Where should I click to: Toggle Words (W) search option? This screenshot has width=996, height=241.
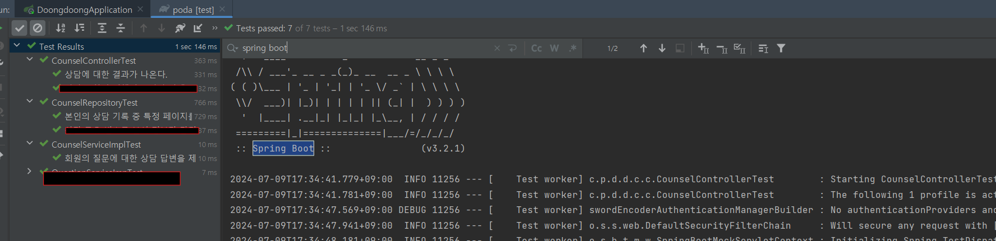[554, 48]
